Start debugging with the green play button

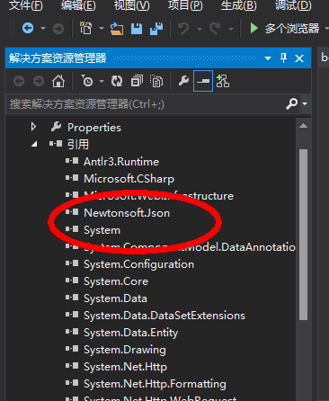(x=254, y=28)
